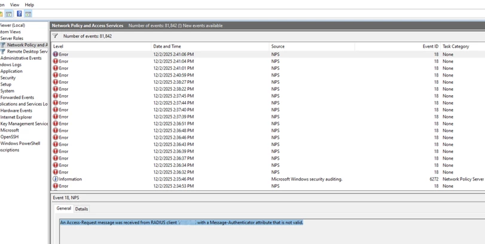Click the error icon of the 2:37:40 PM event
Screen dimensions: 485x244
pos(56,109)
